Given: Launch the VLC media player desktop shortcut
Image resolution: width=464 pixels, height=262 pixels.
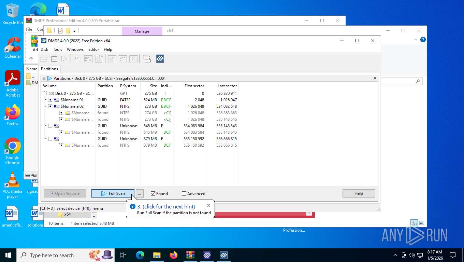Looking at the screenshot, I should 13,185.
